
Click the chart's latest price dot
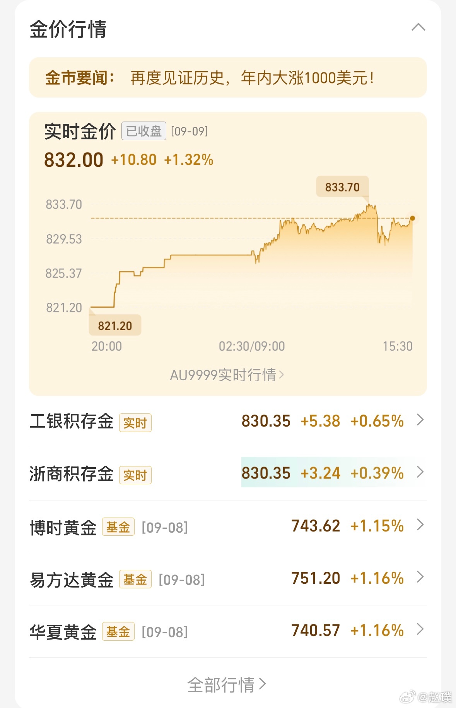coord(412,218)
